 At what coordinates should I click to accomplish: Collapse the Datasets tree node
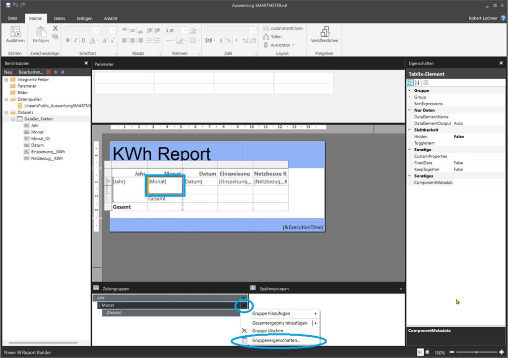click(6, 112)
